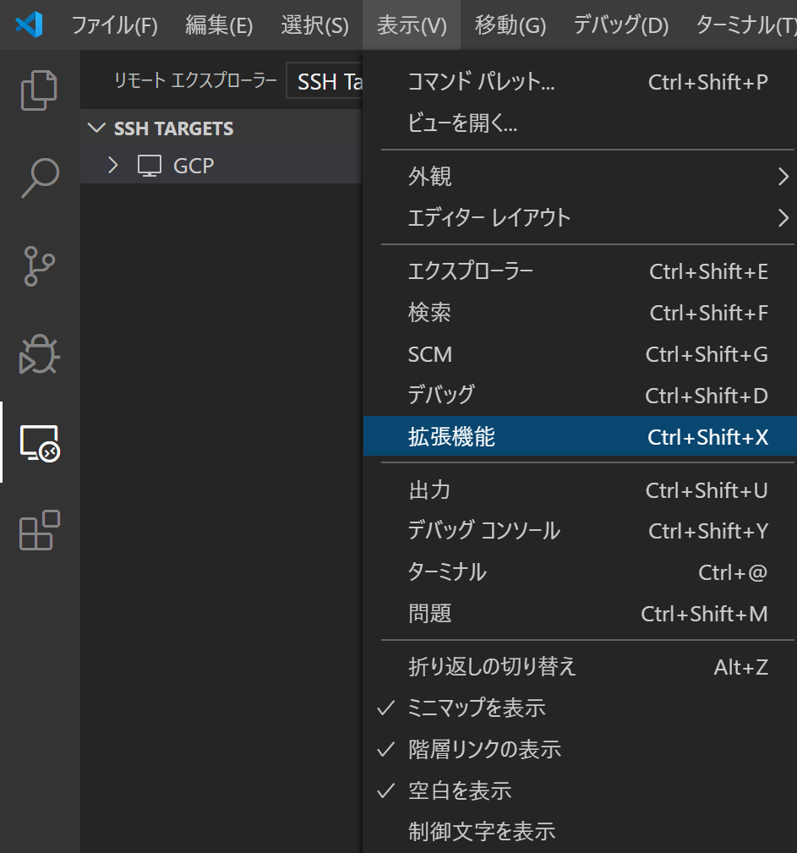
Task: Toggle 階層リンクの表示 checked option
Action: pyautogui.click(x=484, y=750)
